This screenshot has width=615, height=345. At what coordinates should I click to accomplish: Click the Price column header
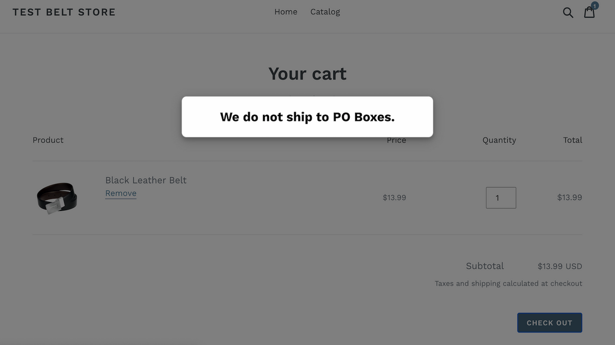pyautogui.click(x=396, y=140)
